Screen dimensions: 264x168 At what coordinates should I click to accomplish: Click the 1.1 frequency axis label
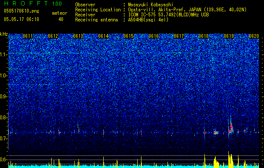pyautogui.click(x=4, y=55)
